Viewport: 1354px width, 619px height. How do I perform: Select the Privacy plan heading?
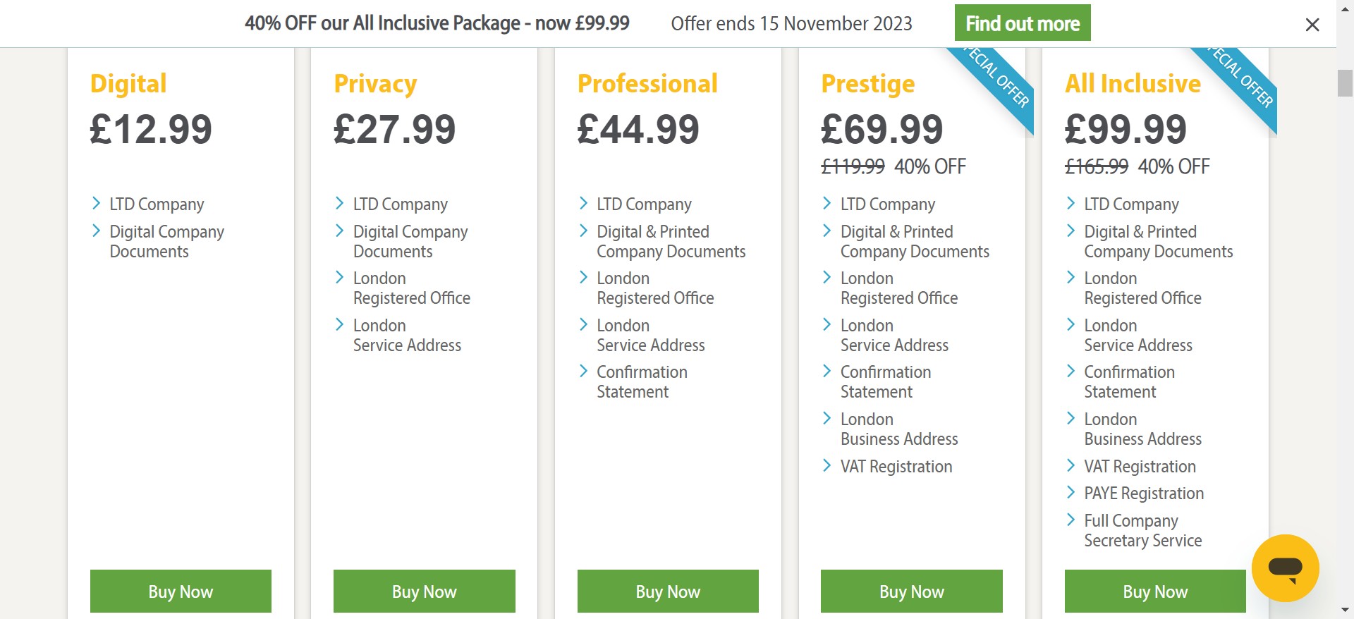pos(375,84)
